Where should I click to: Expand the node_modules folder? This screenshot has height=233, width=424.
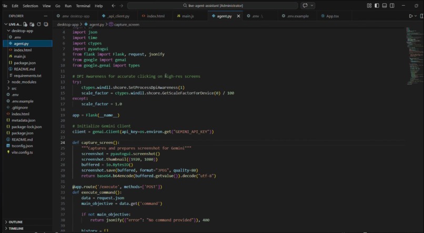pos(8,82)
